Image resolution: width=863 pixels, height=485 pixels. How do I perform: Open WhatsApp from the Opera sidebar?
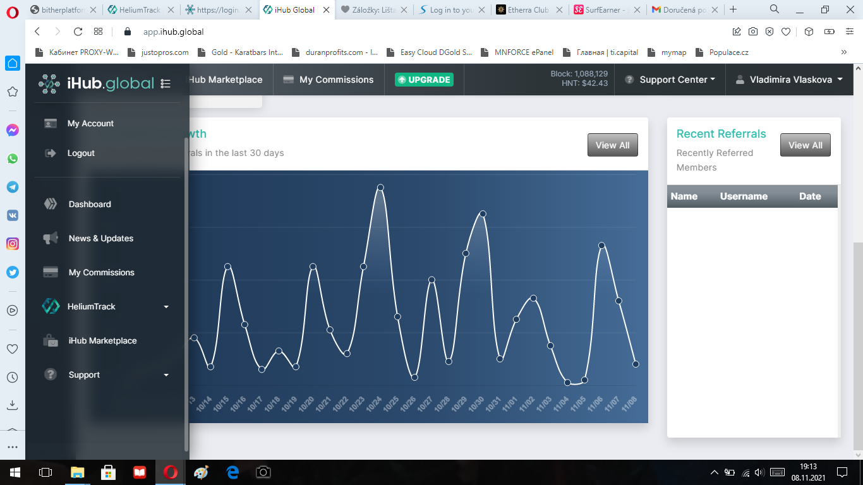pos(12,159)
